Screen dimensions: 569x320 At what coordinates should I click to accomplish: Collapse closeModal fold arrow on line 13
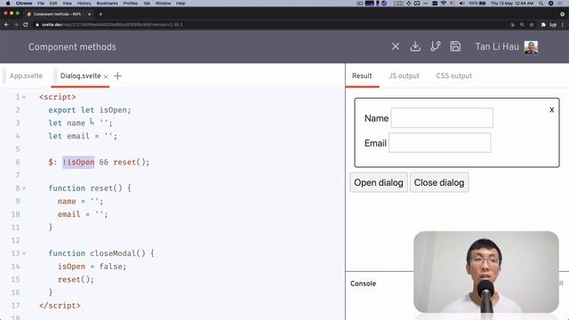click(24, 253)
